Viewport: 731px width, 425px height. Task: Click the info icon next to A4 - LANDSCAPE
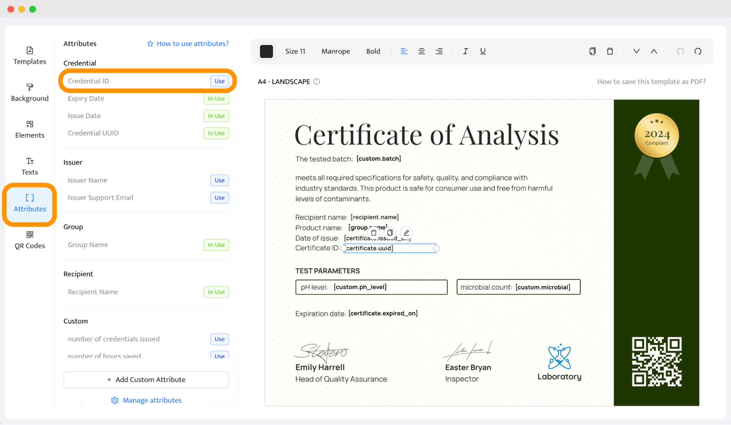point(317,82)
